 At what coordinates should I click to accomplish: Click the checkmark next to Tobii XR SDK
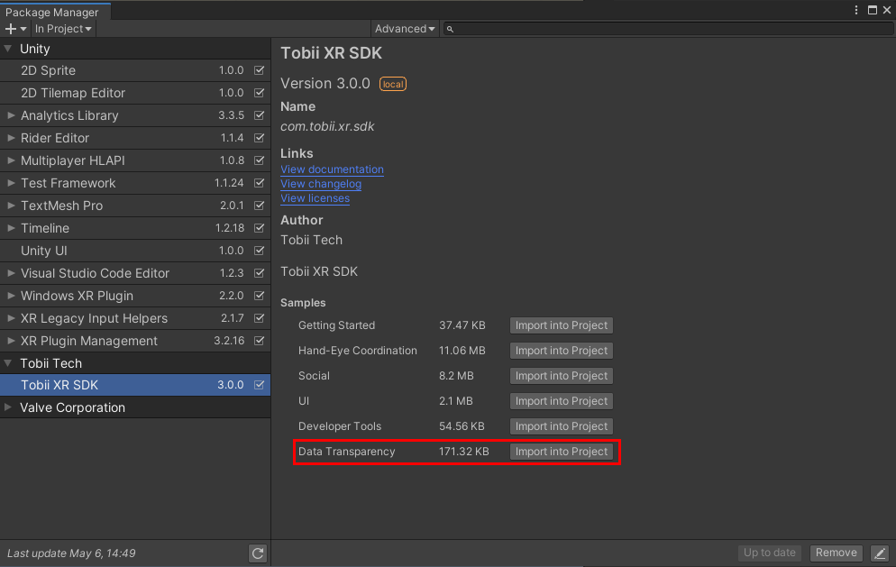coord(259,385)
